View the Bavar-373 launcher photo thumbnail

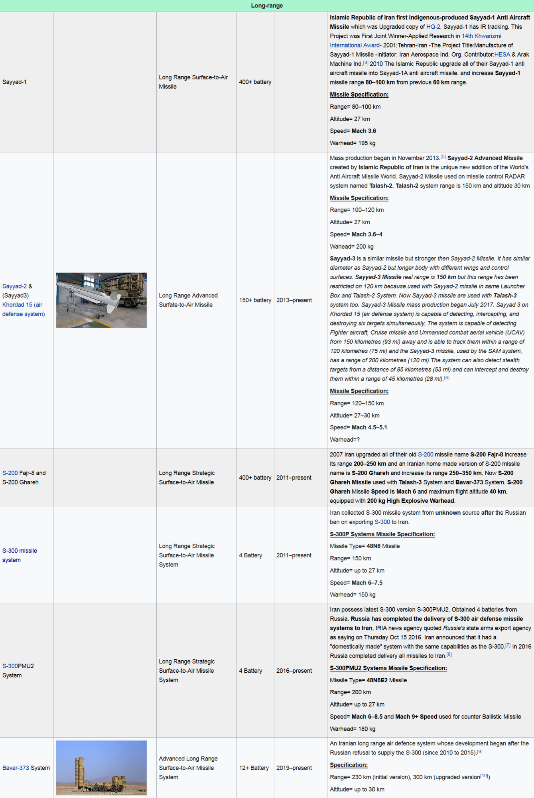tap(101, 768)
